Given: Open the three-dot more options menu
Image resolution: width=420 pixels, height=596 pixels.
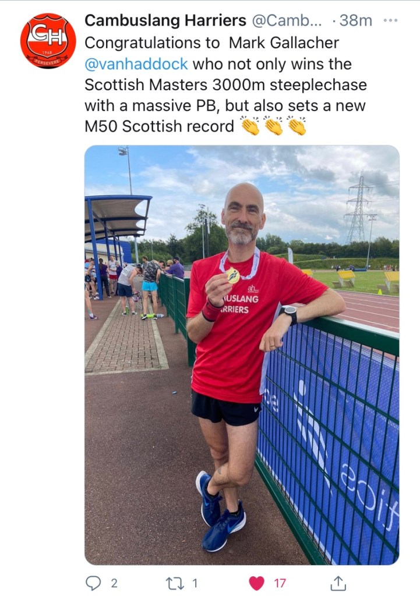Looking at the screenshot, I should point(390,20).
